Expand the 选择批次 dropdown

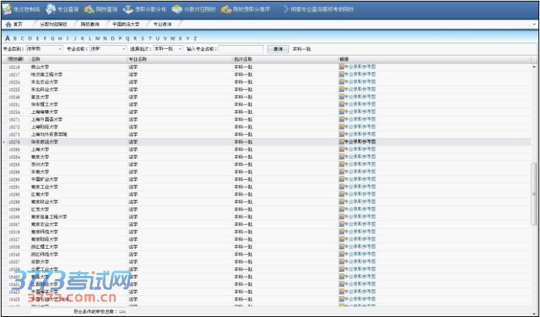pyautogui.click(x=180, y=49)
